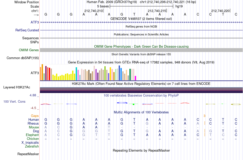The height and width of the screenshot is (160, 243).
Task: Click the OMIM Genes track label
Action: [29, 50]
